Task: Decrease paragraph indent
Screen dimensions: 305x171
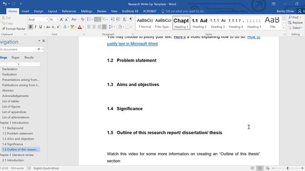Action: click(112, 19)
